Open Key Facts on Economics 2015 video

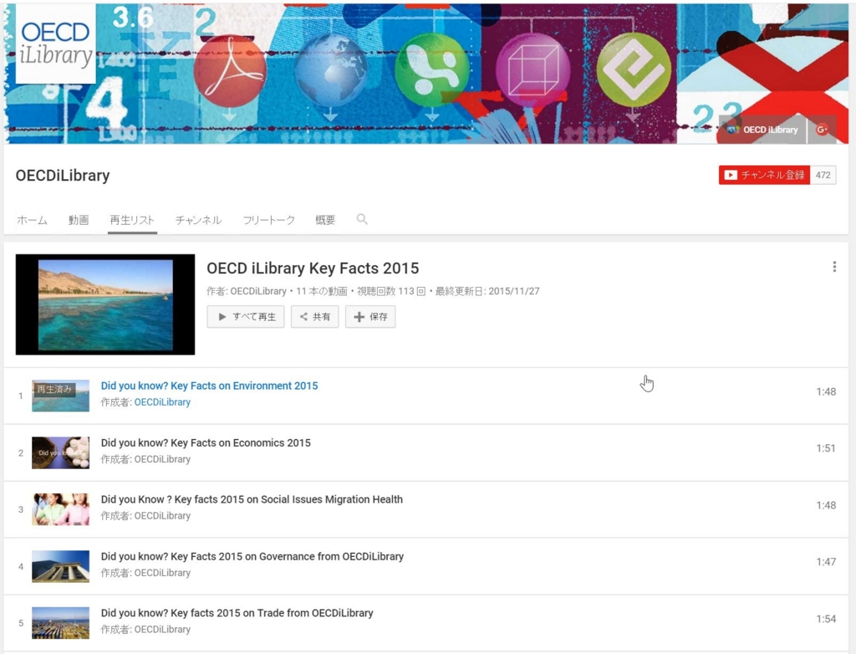pos(206,442)
